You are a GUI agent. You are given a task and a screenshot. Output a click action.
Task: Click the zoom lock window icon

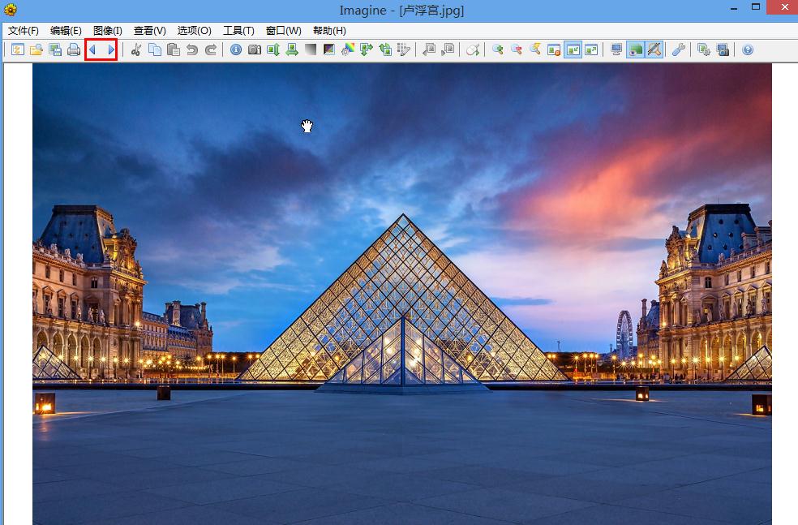(554, 49)
